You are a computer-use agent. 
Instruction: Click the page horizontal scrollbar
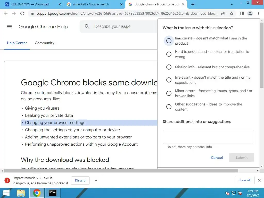coord(121,171)
